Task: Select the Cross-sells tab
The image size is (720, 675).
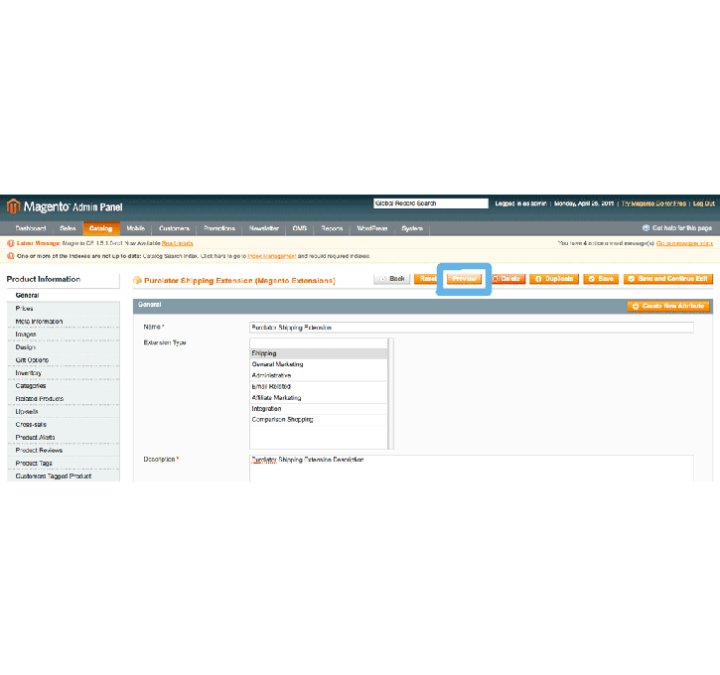Action: (x=64, y=425)
